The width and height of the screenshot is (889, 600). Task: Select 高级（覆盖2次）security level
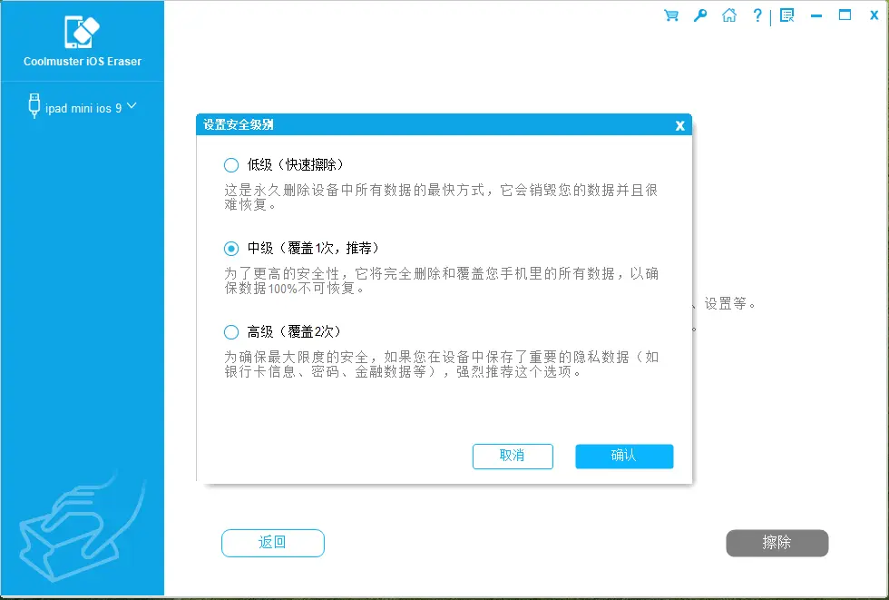click(x=231, y=331)
